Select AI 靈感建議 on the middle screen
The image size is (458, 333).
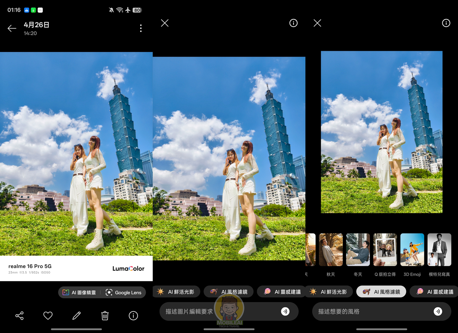pos(281,292)
